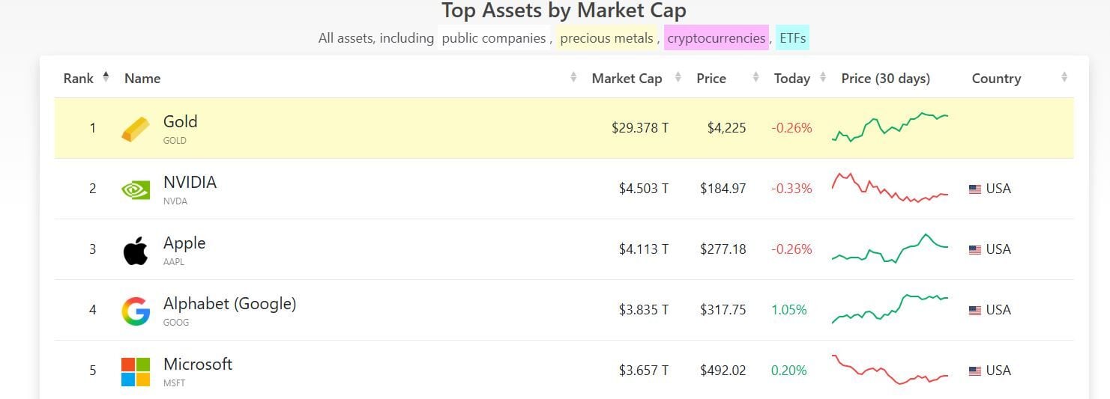Click the Gold bar icon
Screen dimensions: 1110x399
pyautogui.click(x=136, y=129)
